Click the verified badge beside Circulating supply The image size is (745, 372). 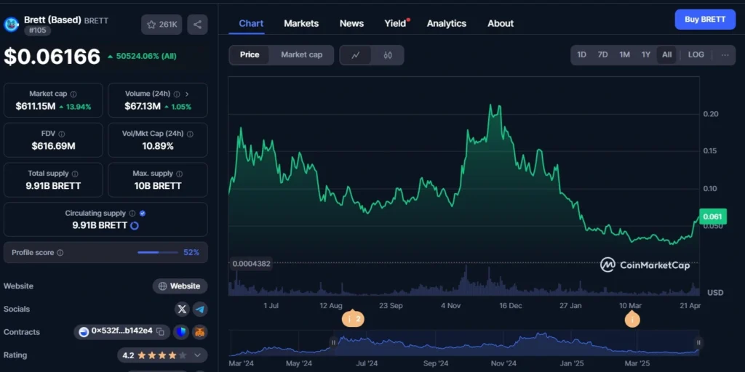click(x=143, y=214)
